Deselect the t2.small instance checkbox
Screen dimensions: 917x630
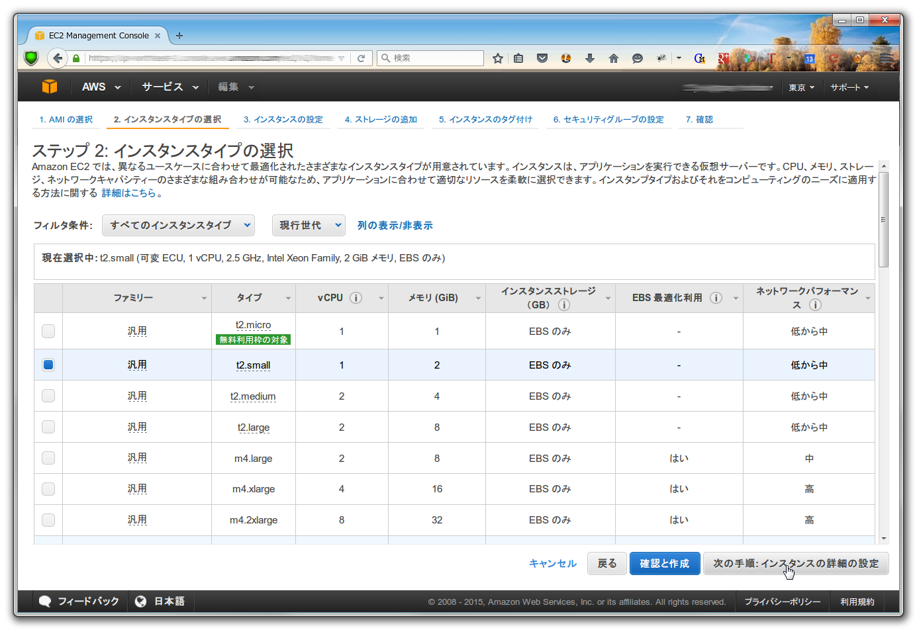(x=48, y=365)
